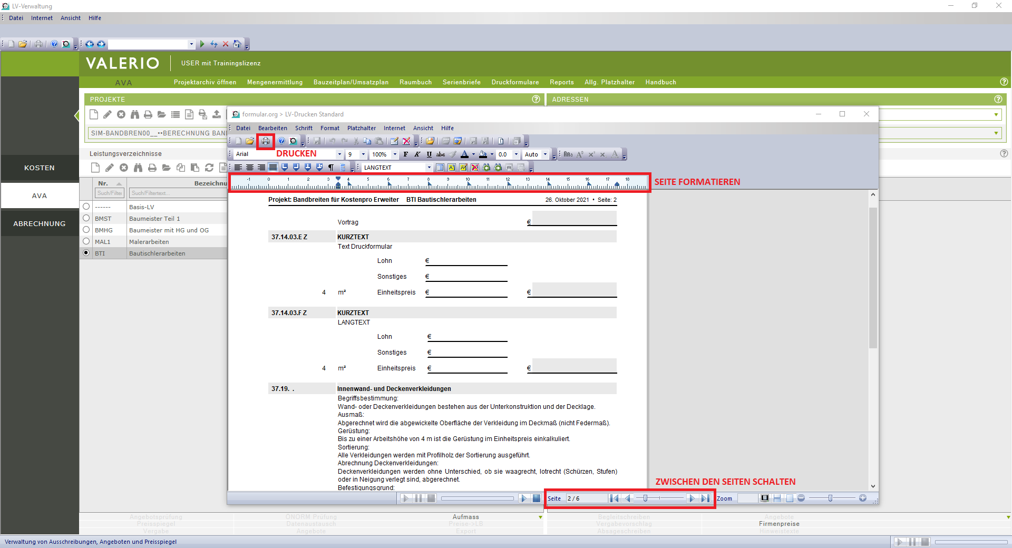The height and width of the screenshot is (548, 1012).
Task: Open the Arial font name dropdown
Action: pyautogui.click(x=339, y=154)
